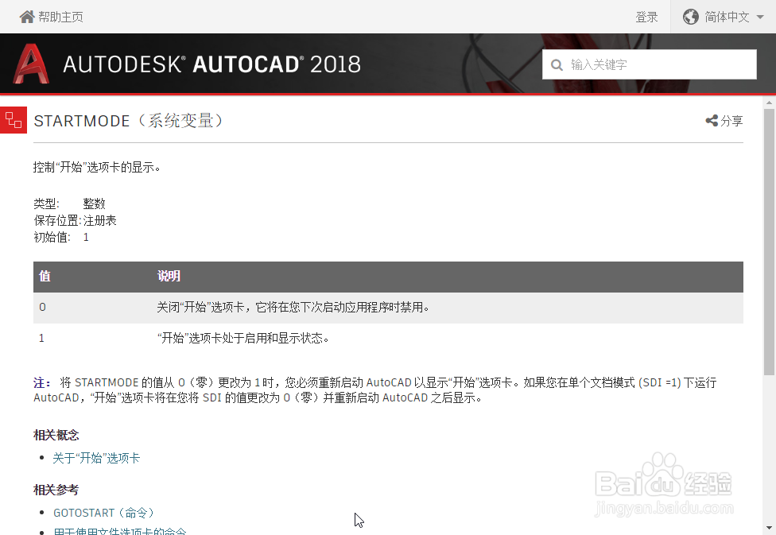Click the scrollbar up arrow
776x535 pixels.
pos(769,103)
